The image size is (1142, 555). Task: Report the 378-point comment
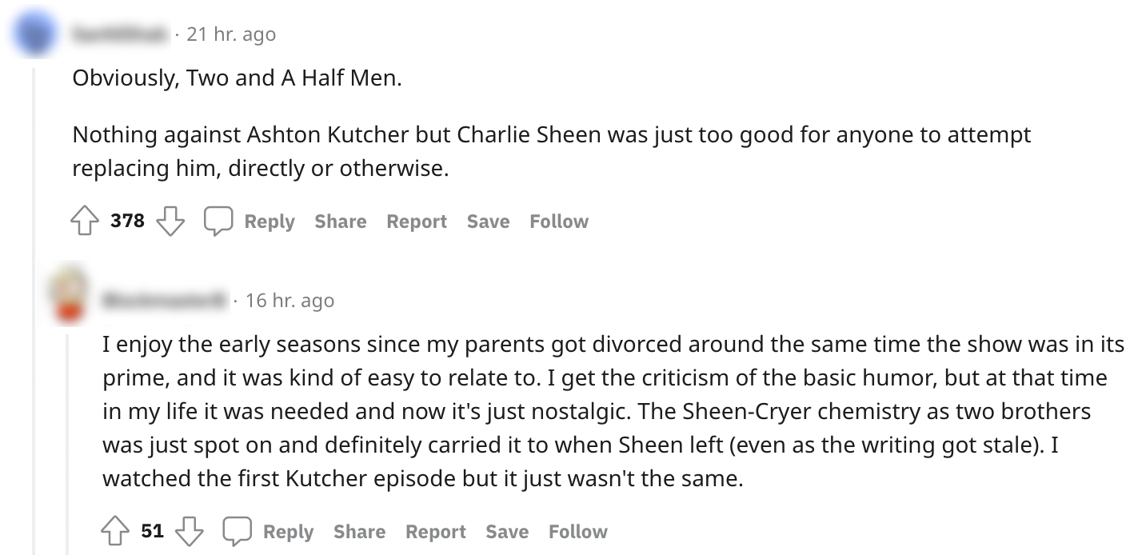point(416,222)
